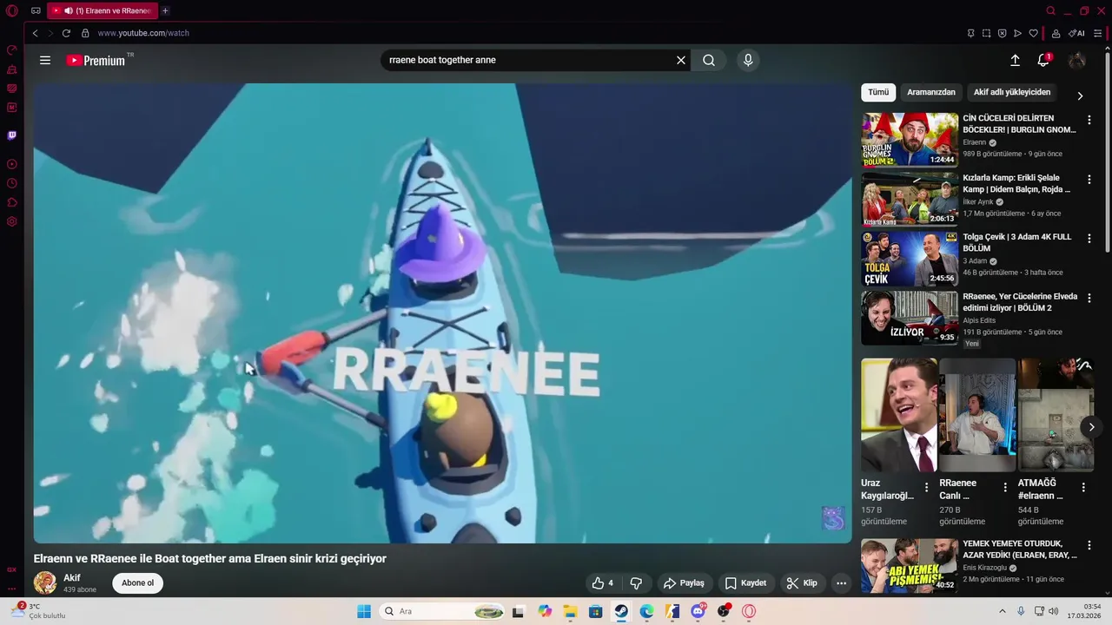
Task: Open the pinboard pin icon
Action: pyautogui.click(x=970, y=33)
